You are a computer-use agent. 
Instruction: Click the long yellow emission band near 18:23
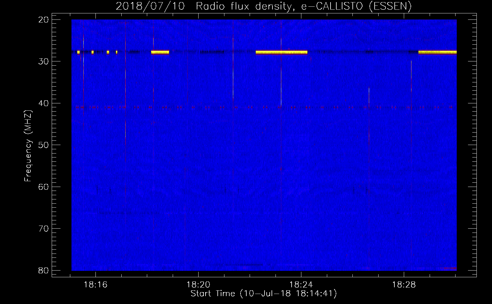[282, 52]
